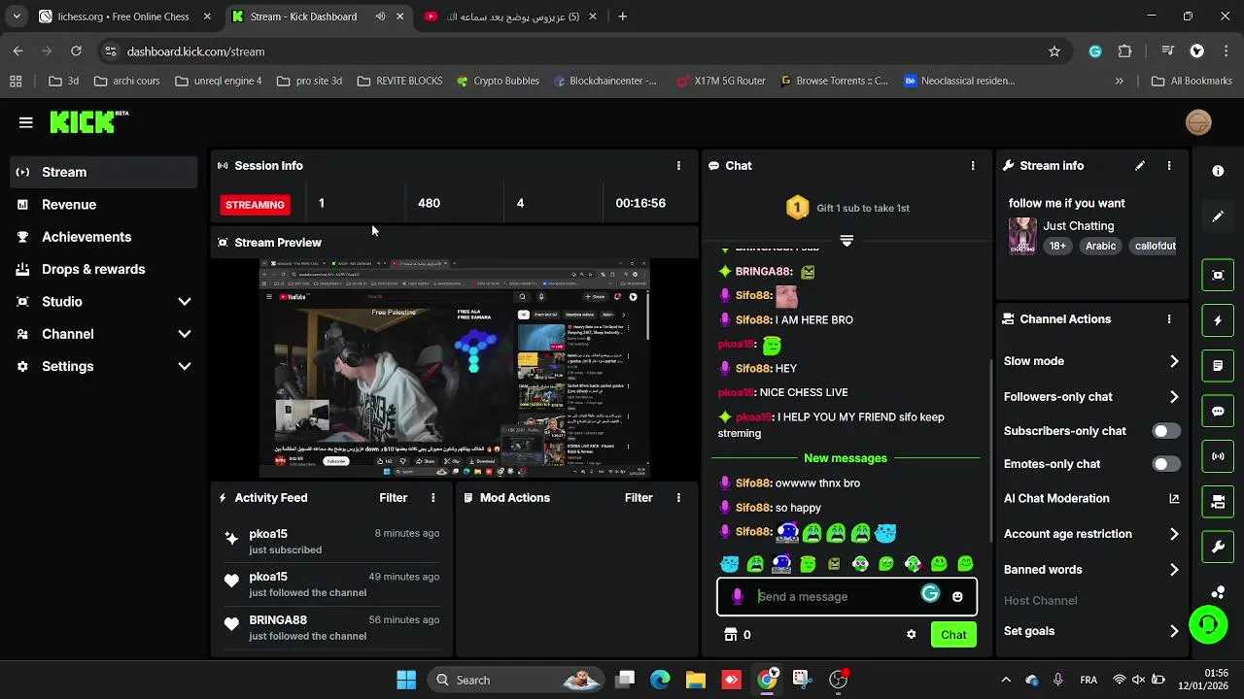
Task: Edit stream info with pencil icon
Action: [x=1140, y=166]
